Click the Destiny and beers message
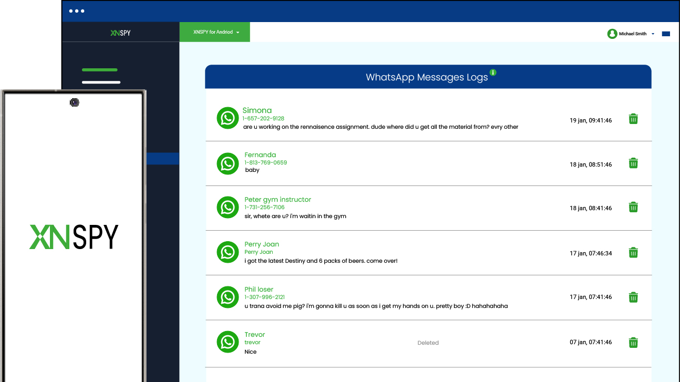Image resolution: width=680 pixels, height=382 pixels. 321,261
